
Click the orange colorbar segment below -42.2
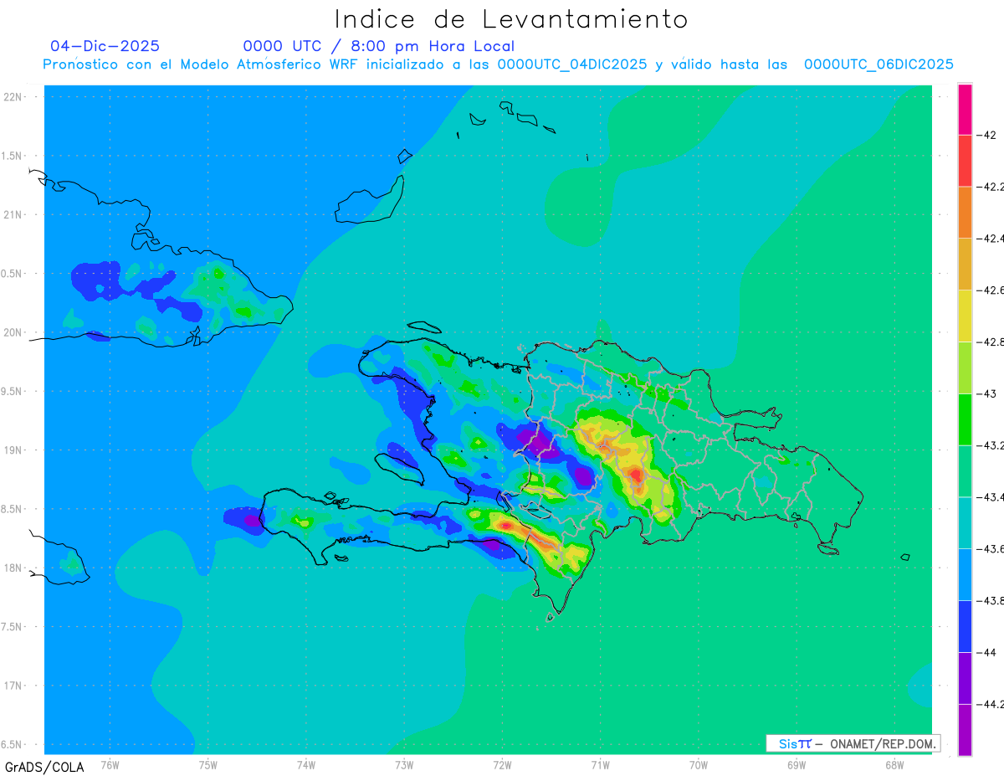pyautogui.click(x=965, y=213)
